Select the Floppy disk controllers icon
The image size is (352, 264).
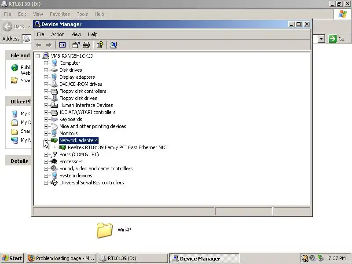point(54,91)
